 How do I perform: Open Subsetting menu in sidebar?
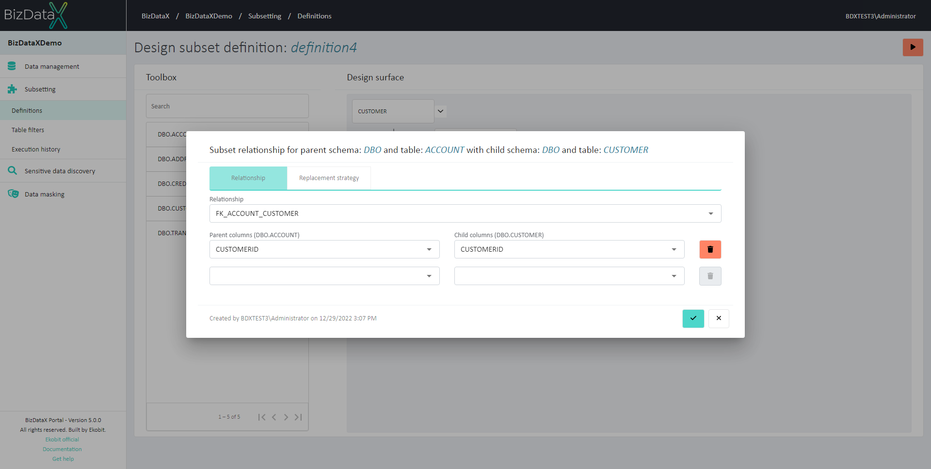63,89
